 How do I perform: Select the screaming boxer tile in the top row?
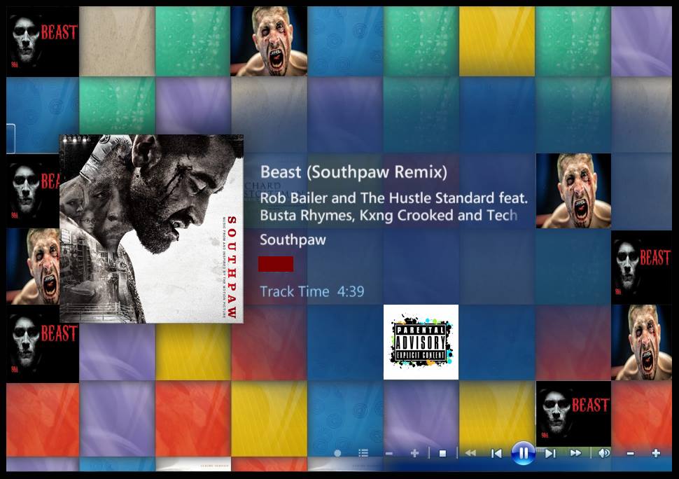(x=269, y=41)
